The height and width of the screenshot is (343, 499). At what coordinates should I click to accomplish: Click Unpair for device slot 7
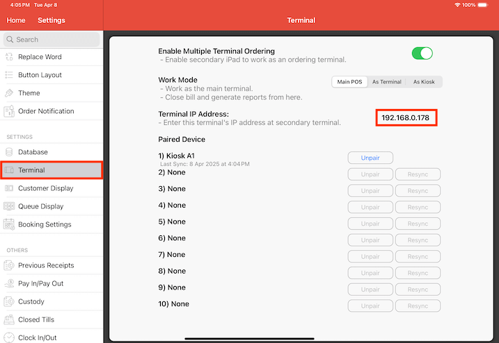click(370, 257)
